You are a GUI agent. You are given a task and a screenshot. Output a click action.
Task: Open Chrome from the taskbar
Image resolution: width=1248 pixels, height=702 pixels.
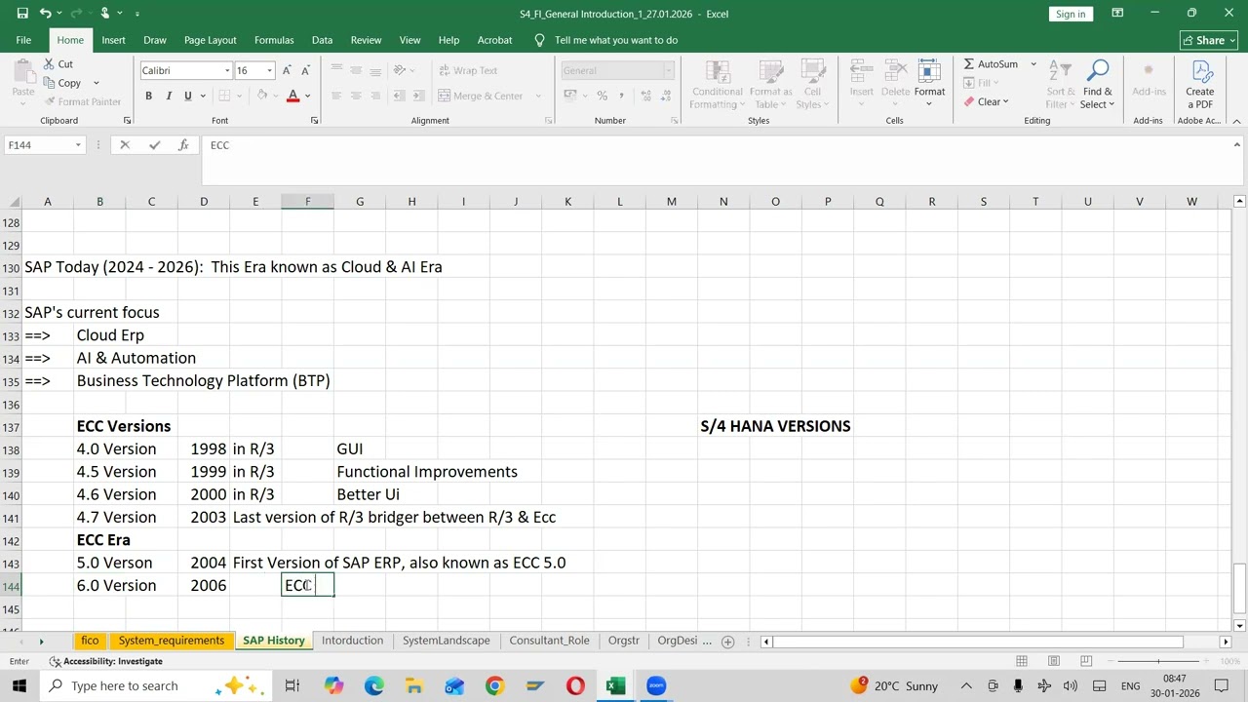(494, 685)
